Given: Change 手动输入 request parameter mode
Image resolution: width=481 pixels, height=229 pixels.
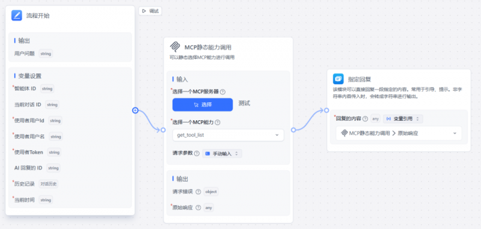Looking at the screenshot, I should point(222,154).
